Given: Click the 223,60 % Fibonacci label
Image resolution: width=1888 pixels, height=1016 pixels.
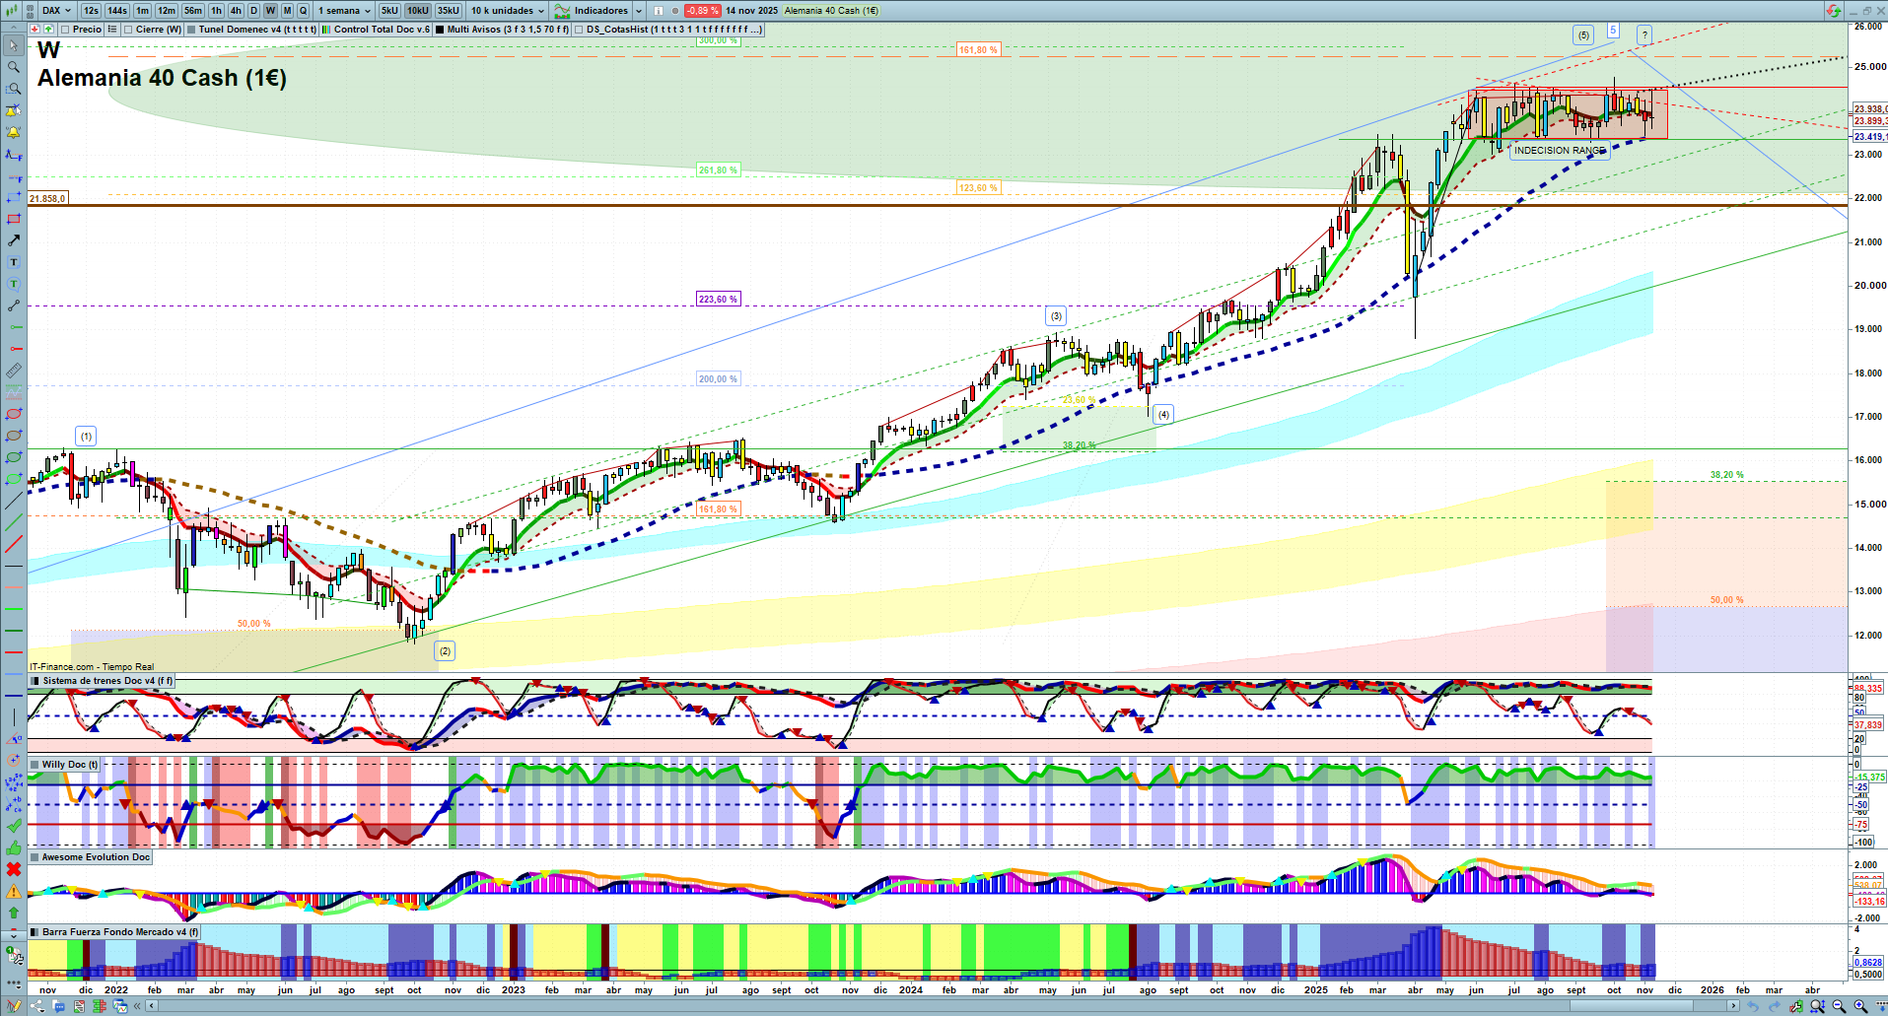Looking at the screenshot, I should coord(718,300).
